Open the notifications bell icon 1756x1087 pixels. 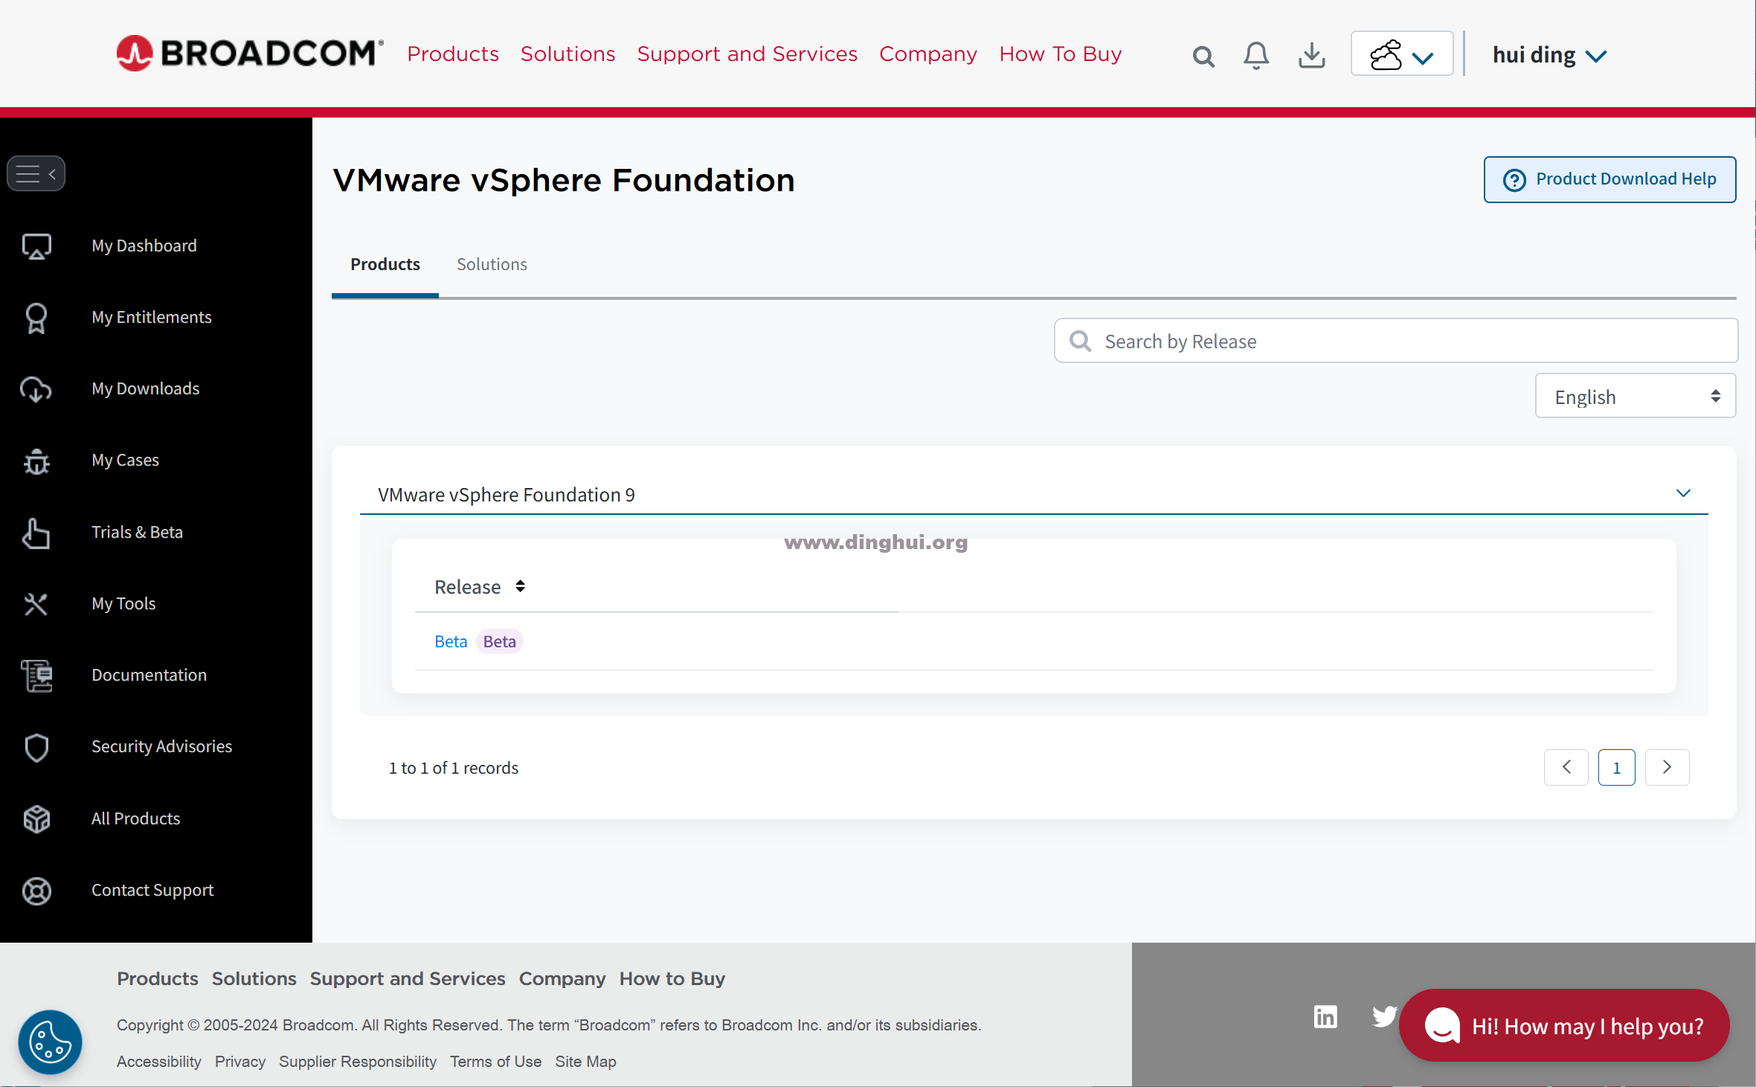(x=1256, y=55)
